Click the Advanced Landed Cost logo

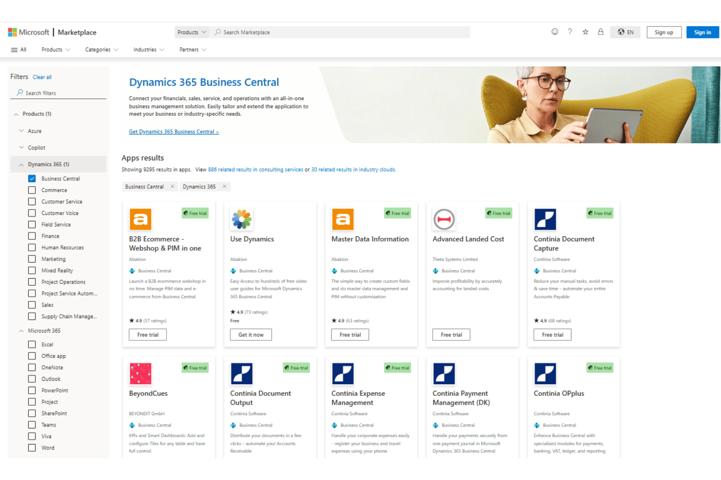(444, 219)
